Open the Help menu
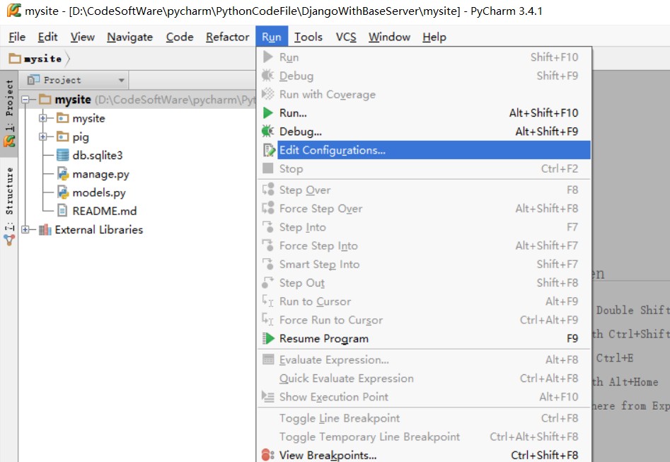The width and height of the screenshot is (670, 462). click(x=434, y=37)
